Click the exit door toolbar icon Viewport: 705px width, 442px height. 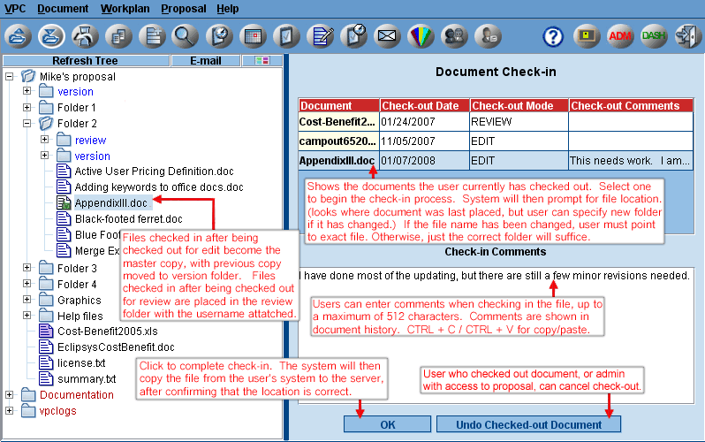pos(687,36)
